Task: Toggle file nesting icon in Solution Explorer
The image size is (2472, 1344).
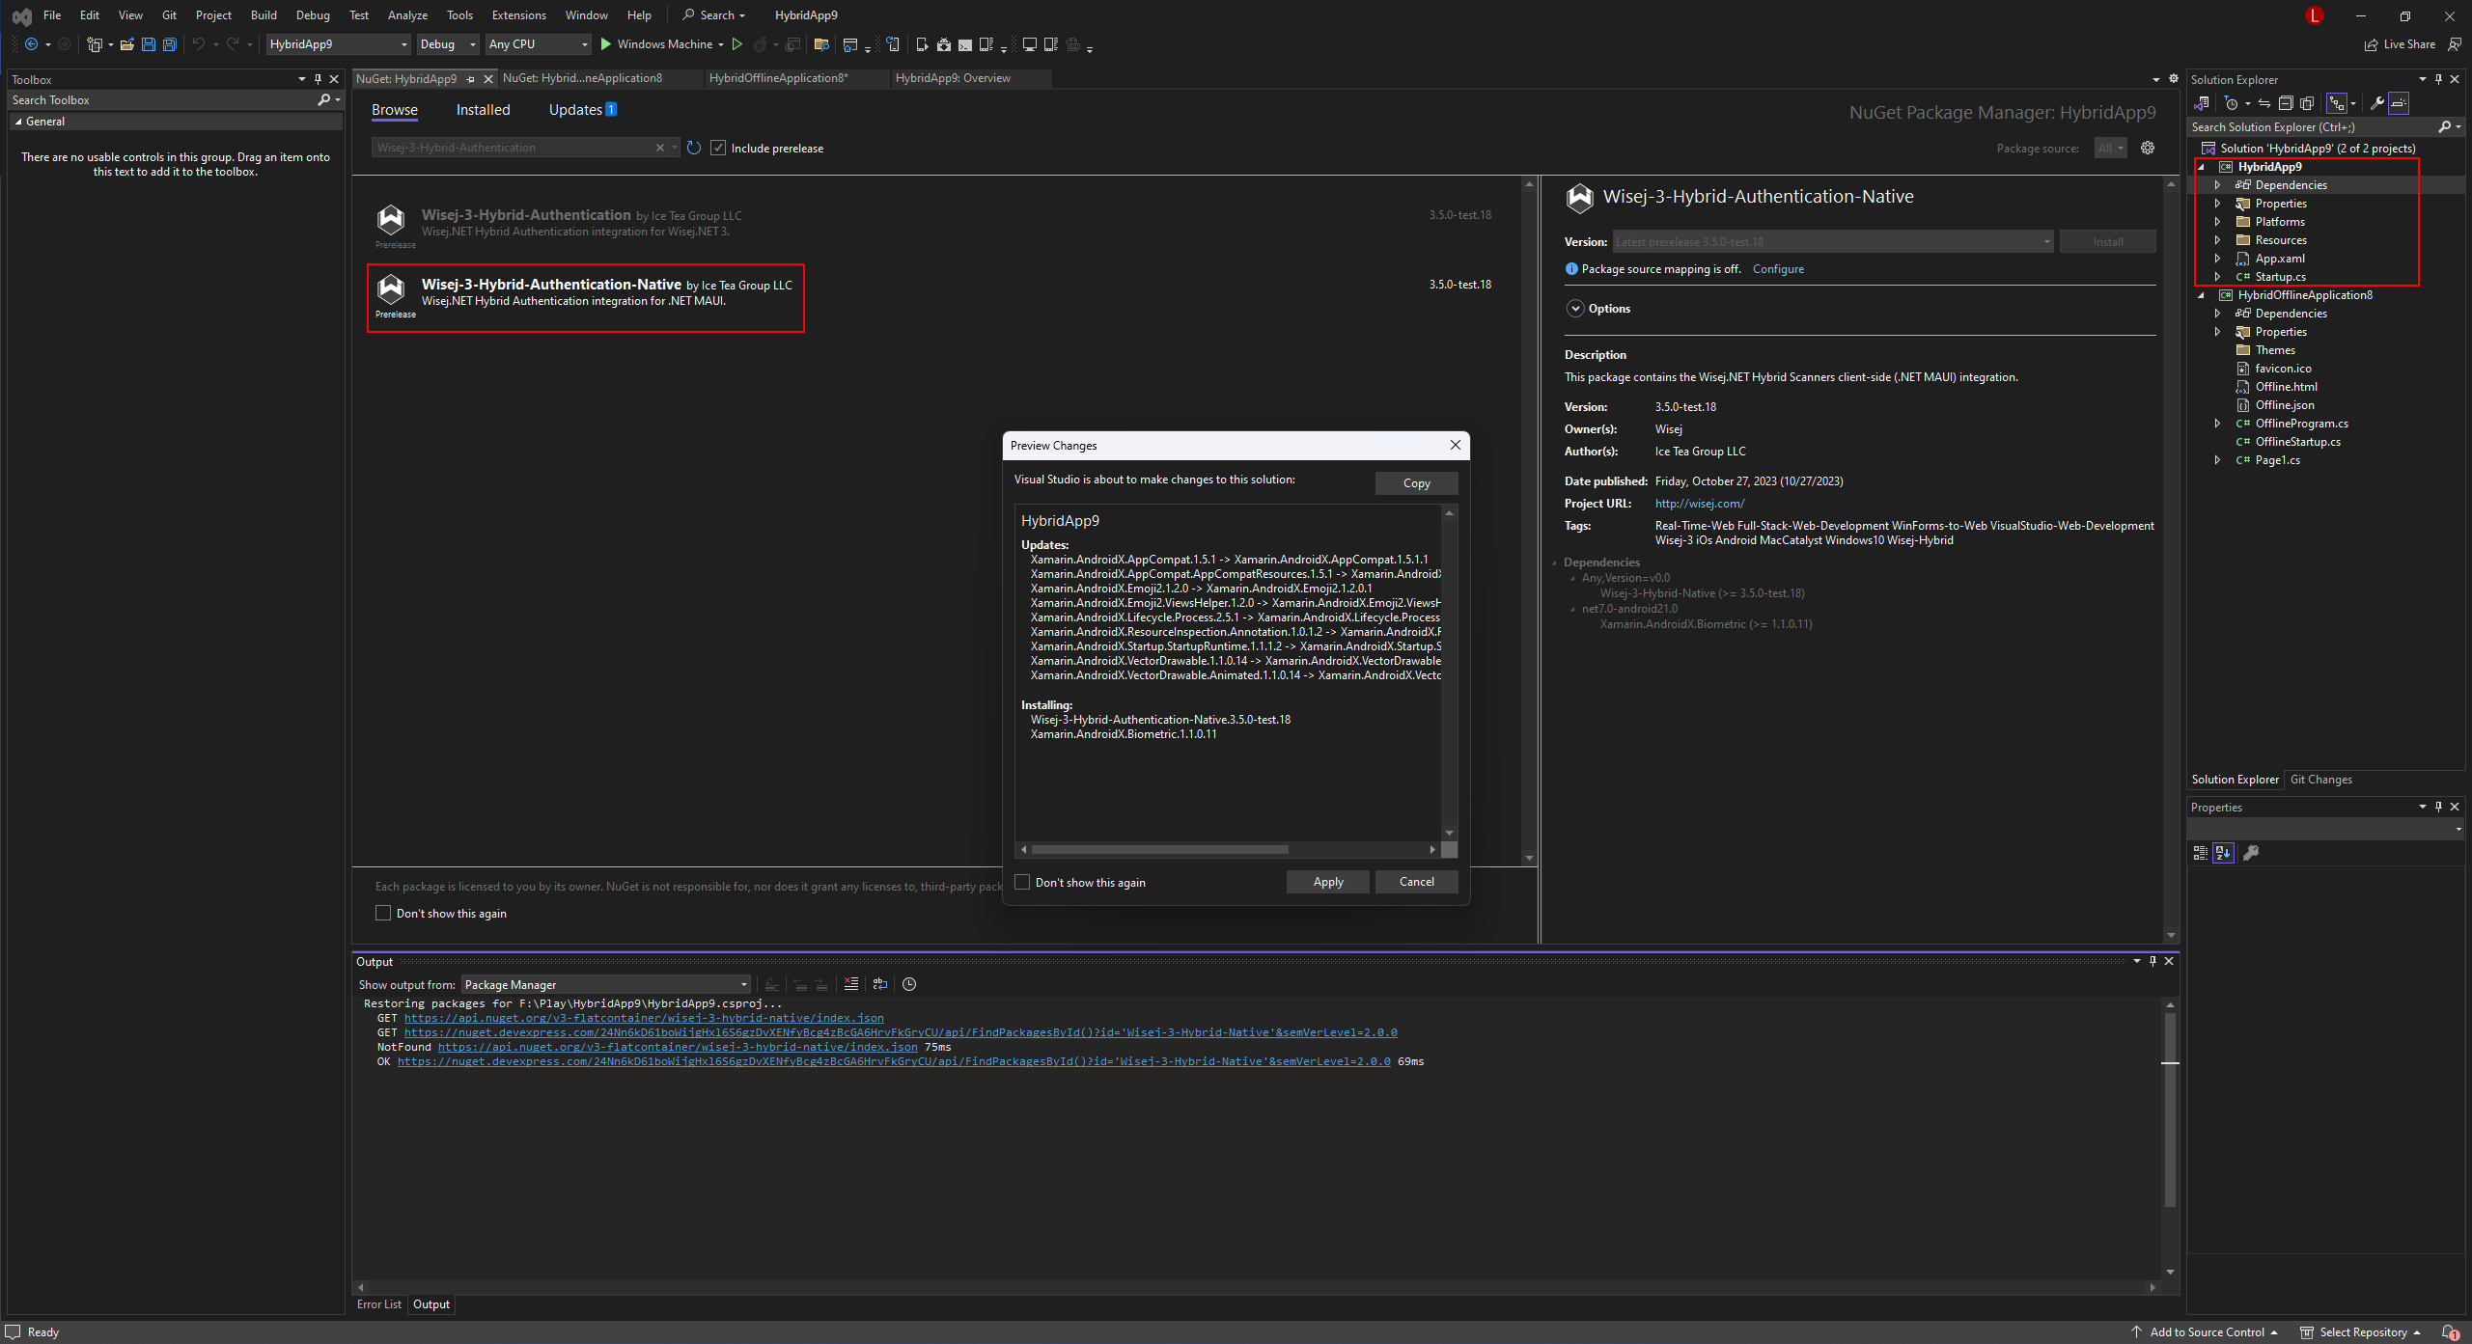Action: 2337,103
